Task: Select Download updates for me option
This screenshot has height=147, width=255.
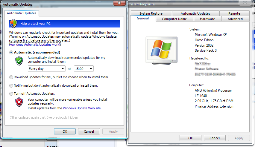Action: [11, 77]
